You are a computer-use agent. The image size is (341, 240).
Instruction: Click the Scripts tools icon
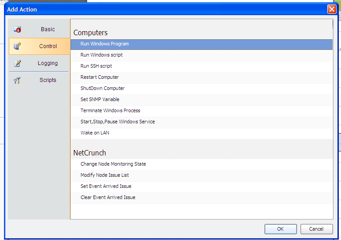[18, 80]
